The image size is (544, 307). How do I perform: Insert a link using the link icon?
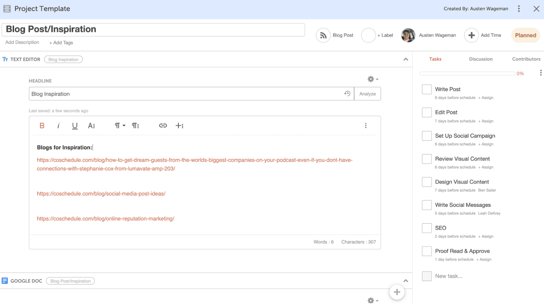point(163,125)
